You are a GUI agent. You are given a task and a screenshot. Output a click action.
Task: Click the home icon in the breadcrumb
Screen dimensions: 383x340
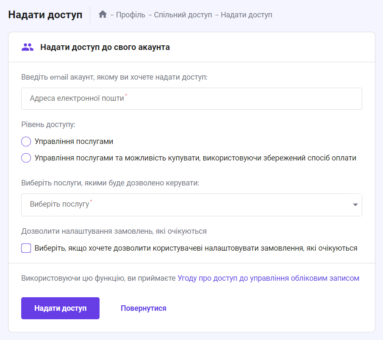pos(103,15)
